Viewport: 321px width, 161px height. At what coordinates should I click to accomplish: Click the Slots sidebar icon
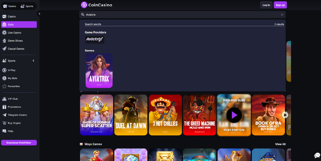pyautogui.click(x=4, y=25)
